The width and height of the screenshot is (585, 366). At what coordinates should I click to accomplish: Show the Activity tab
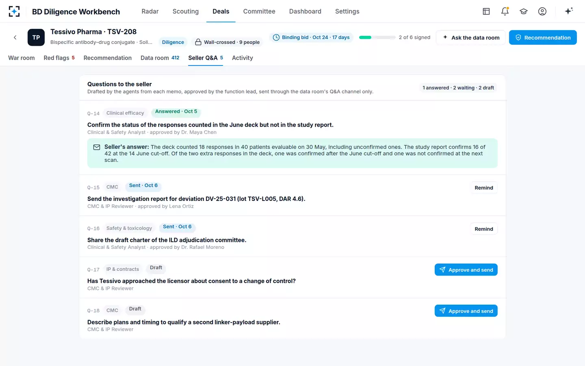(243, 58)
